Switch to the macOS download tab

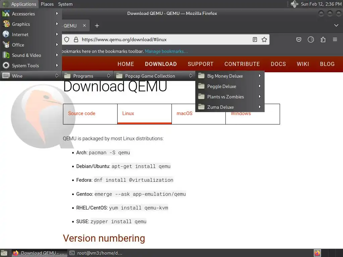(199, 114)
